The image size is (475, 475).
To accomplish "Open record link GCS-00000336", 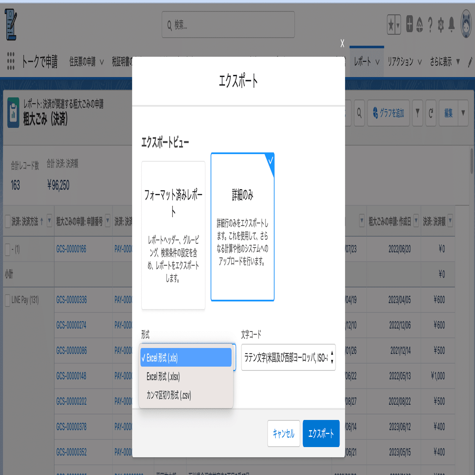I will [72, 300].
